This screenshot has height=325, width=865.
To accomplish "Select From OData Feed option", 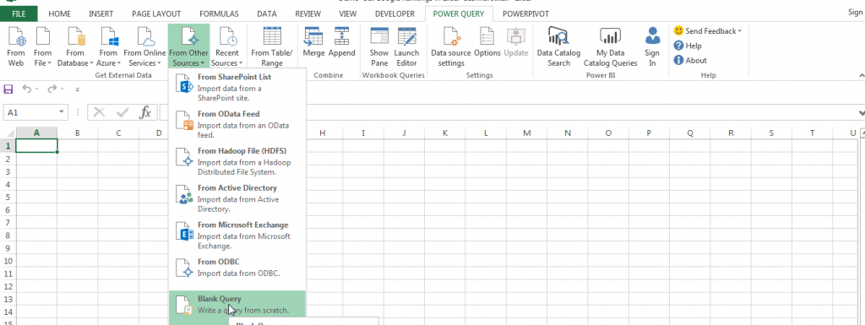I will 237,124.
